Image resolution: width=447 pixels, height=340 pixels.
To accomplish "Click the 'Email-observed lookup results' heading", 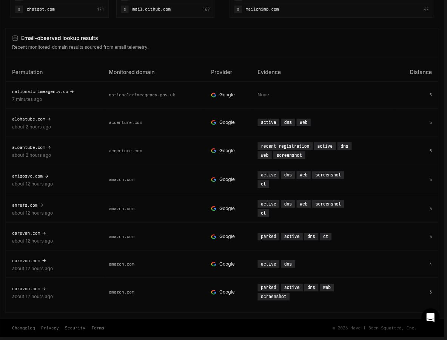I will point(59,38).
